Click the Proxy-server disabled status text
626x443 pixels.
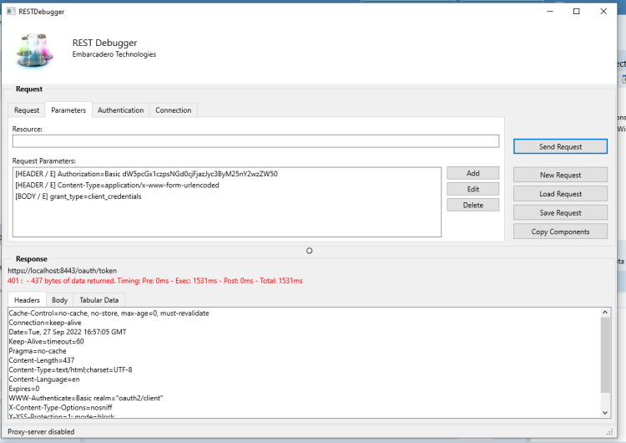[41, 432]
